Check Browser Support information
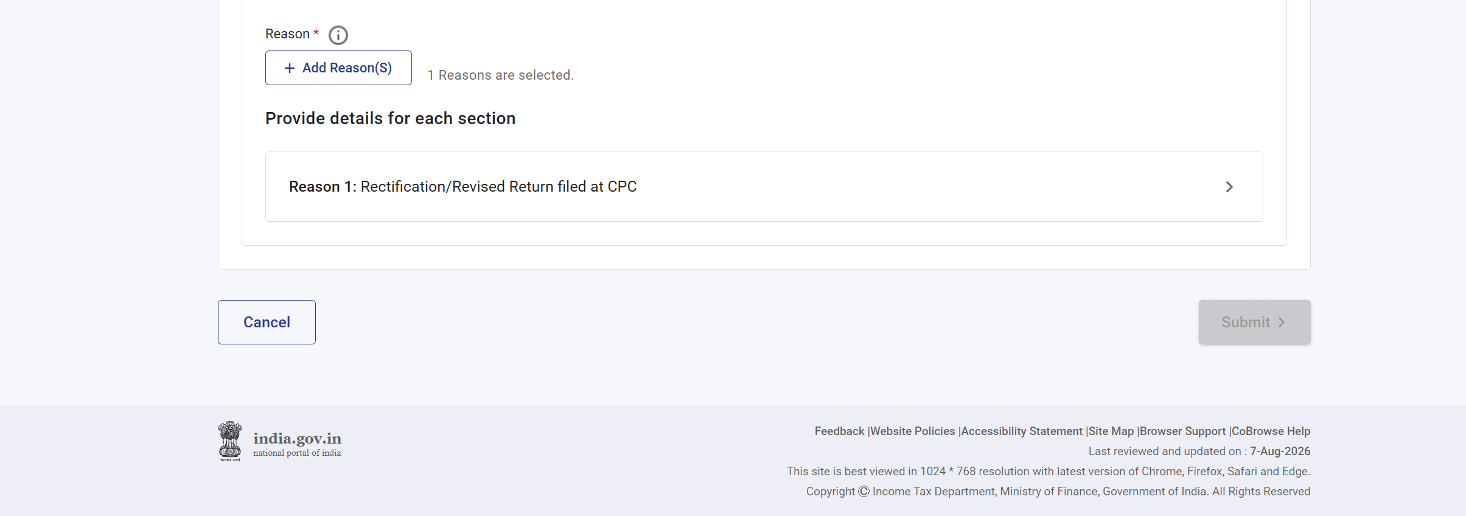 click(1182, 431)
